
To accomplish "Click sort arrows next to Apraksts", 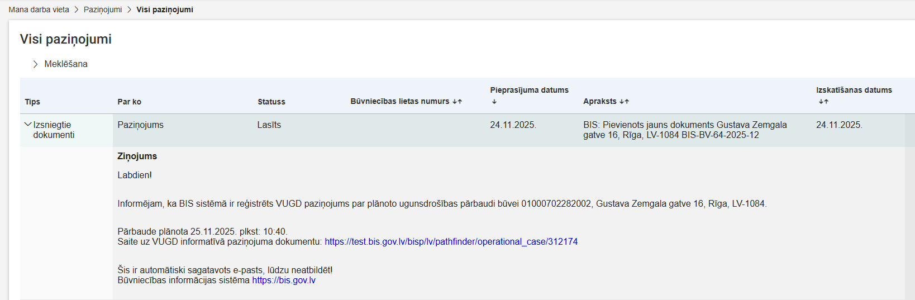I will click(624, 102).
